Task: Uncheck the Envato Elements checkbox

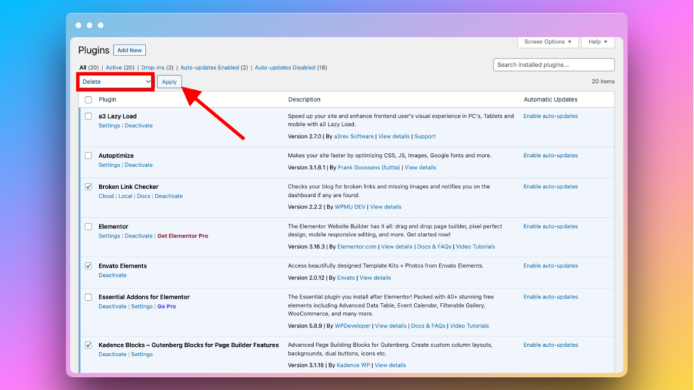Action: 88,265
